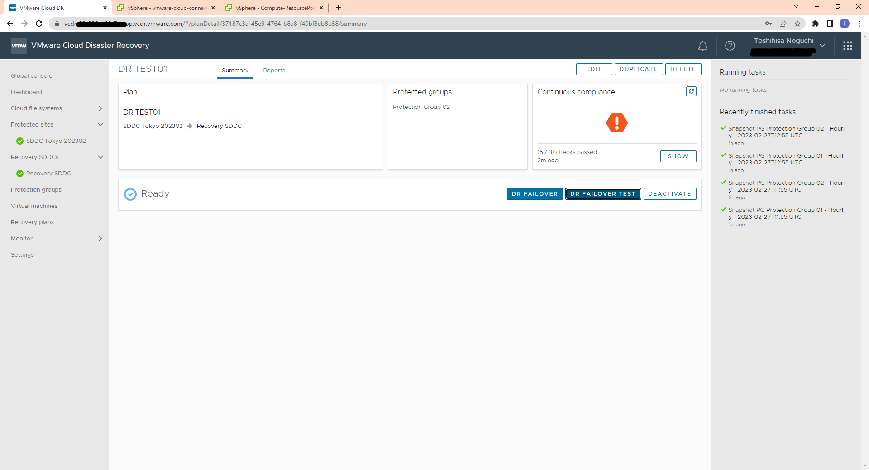Open a new browser tab
The height and width of the screenshot is (470, 869).
coord(339,8)
